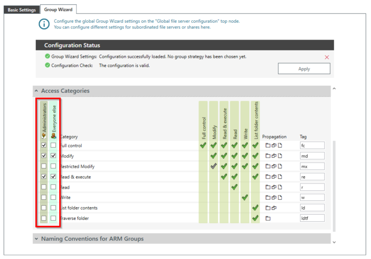Select the Group Wizard tab
The width and height of the screenshot is (371, 259).
tap(59, 10)
